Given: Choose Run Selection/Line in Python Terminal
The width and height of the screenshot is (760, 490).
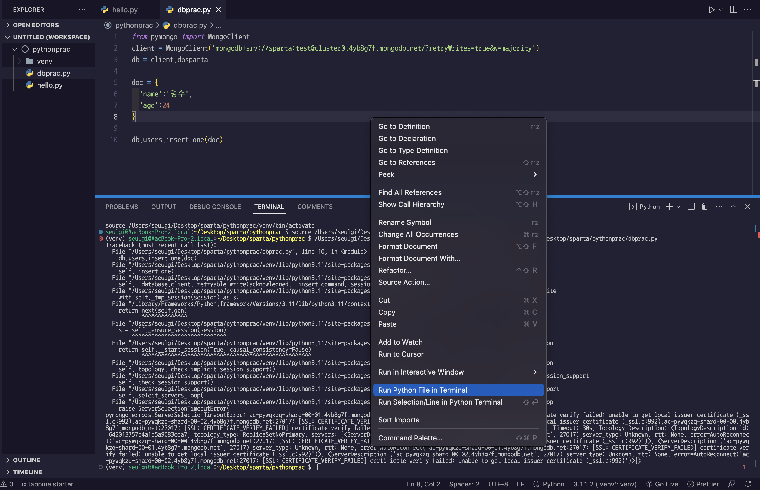Looking at the screenshot, I should tap(458, 402).
